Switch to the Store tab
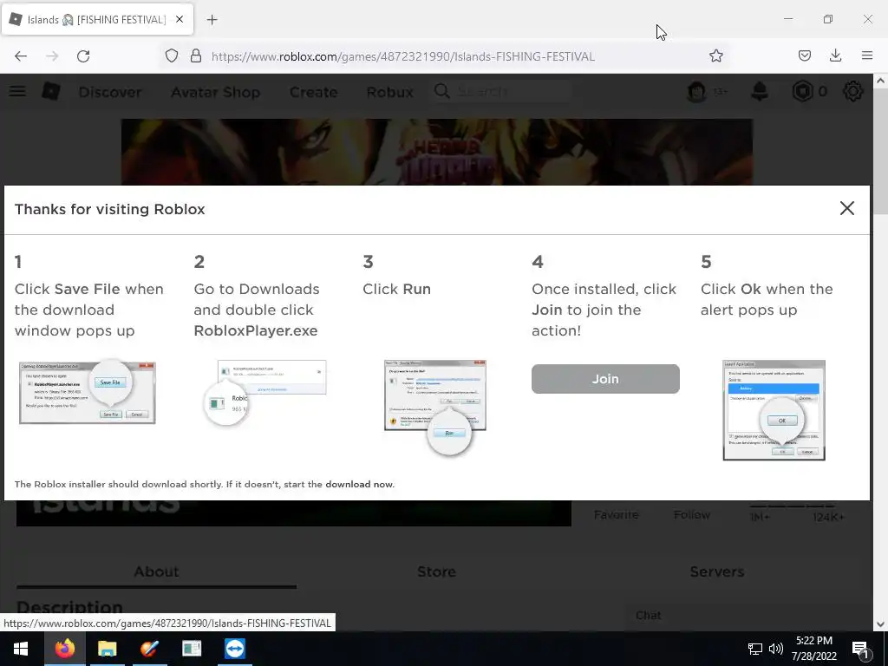This screenshot has height=666, width=888. (436, 571)
